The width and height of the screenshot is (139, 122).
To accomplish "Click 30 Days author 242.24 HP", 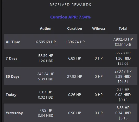I will [x=46, y=74].
